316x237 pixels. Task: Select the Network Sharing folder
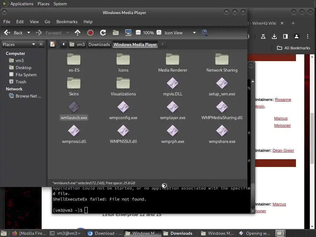pyautogui.click(x=222, y=63)
